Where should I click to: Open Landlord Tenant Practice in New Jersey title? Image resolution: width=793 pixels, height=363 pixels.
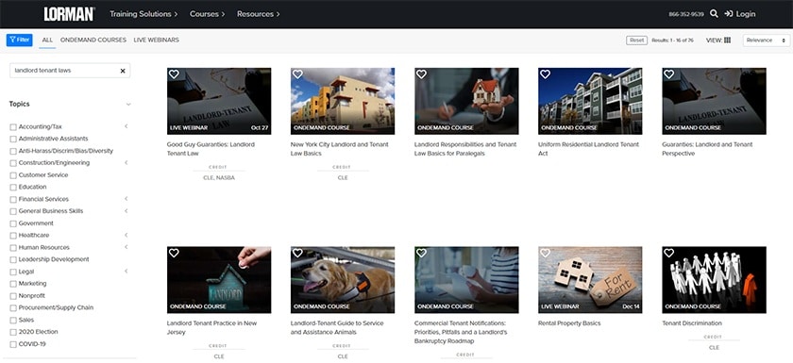tap(211, 328)
